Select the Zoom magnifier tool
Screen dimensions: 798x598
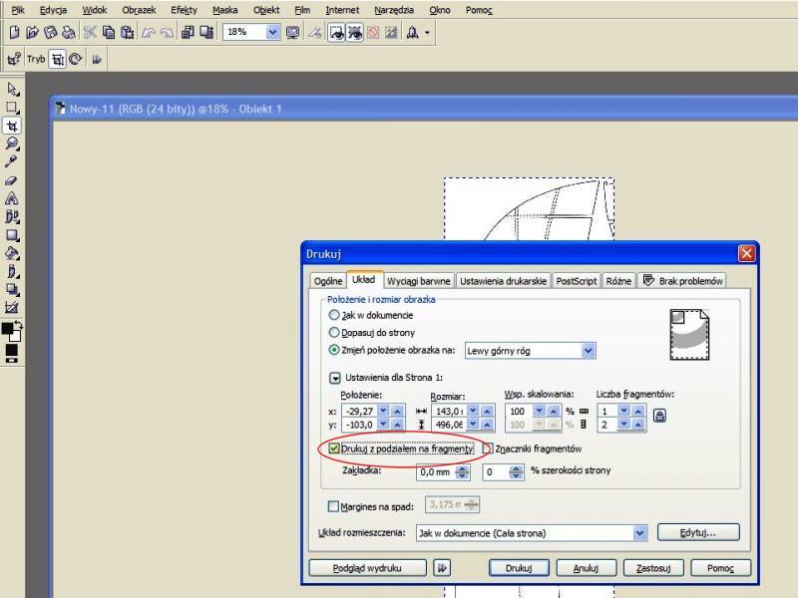(12, 144)
